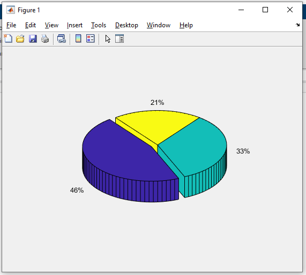
Task: Open a file using the folder icon
Action: (20, 39)
